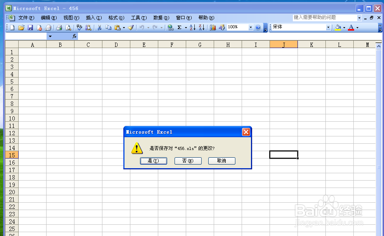Open the Research tool icon
Viewport: 384px width, 236px height.
(x=88, y=28)
